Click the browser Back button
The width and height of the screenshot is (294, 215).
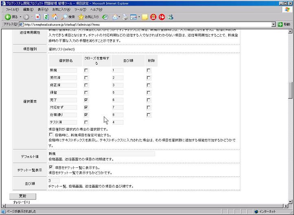[x=11, y=17]
